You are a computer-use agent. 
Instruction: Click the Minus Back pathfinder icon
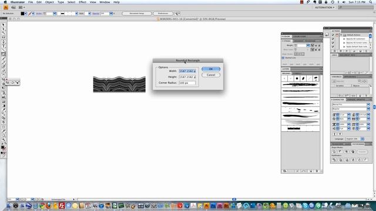click(365, 159)
